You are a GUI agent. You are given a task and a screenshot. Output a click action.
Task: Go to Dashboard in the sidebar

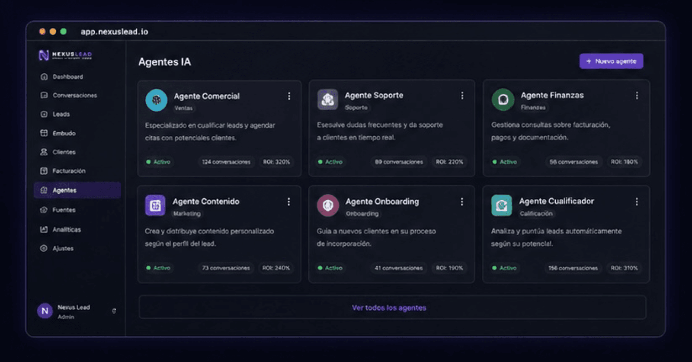coord(77,77)
